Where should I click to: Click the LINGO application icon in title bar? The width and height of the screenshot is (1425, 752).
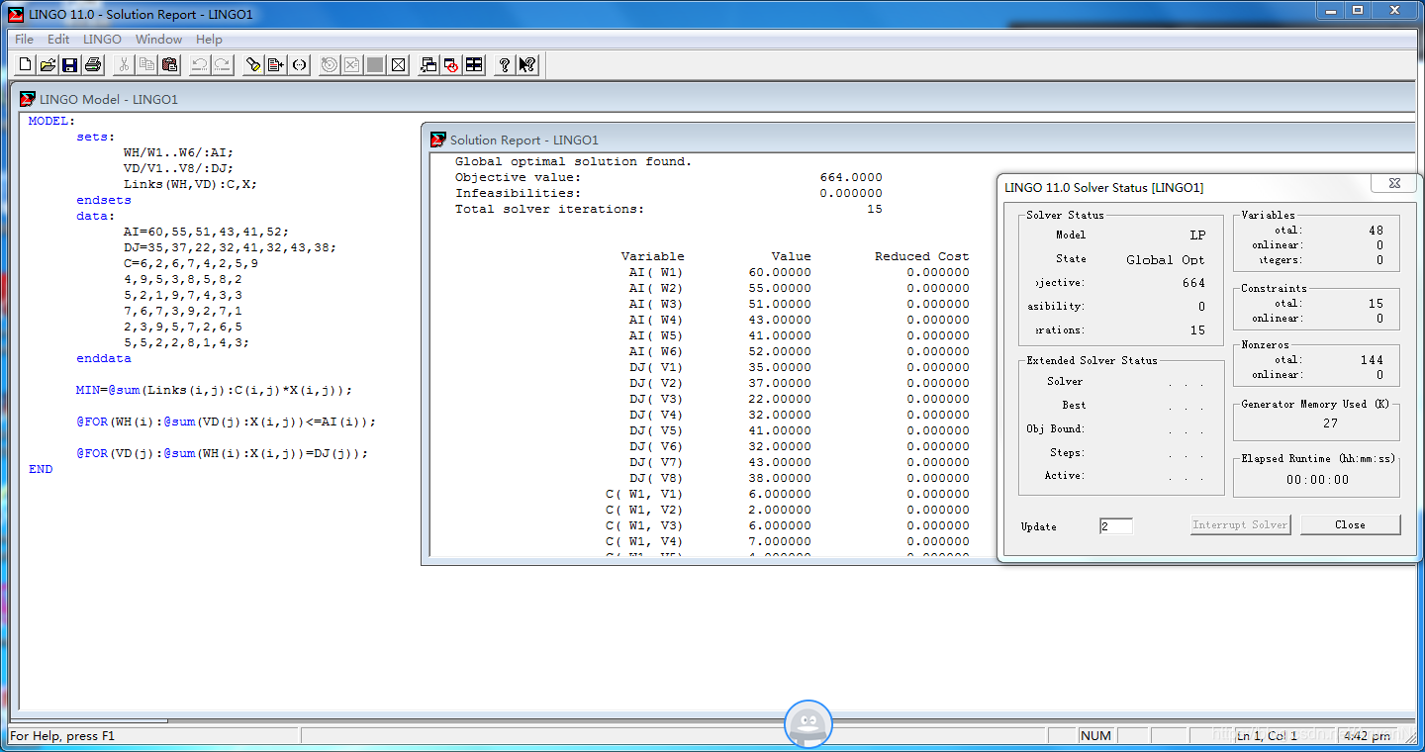point(15,13)
